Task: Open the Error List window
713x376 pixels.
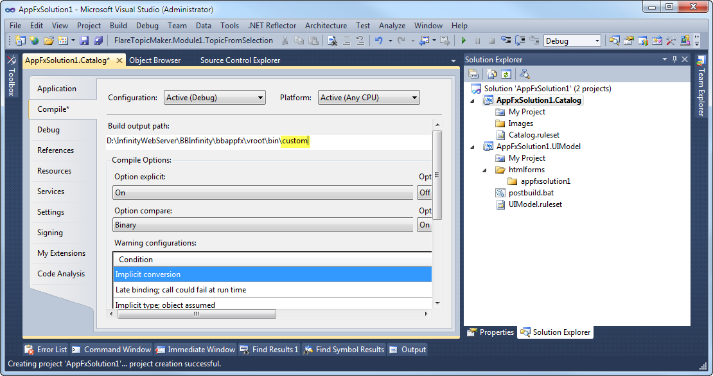Action: coord(46,350)
